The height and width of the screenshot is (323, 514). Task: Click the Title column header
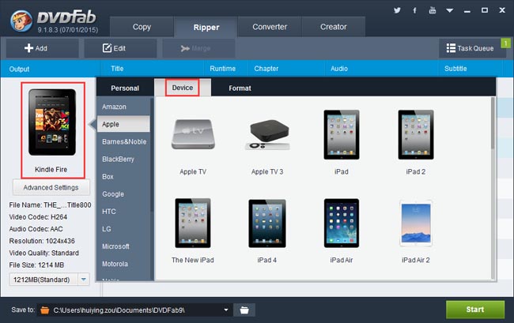tap(117, 69)
